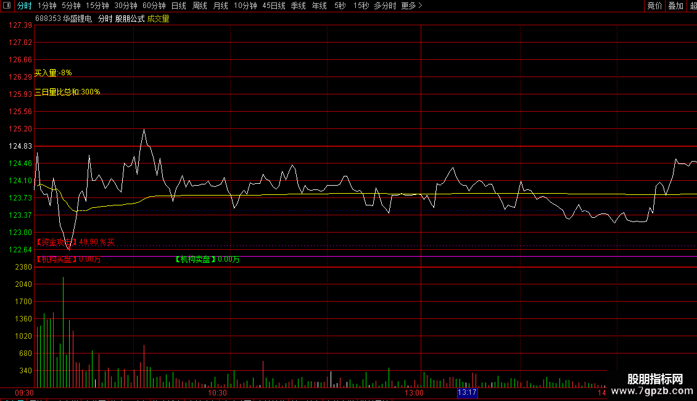Select the 5秒 period
Screen dimensions: 697x401
[x=340, y=6]
